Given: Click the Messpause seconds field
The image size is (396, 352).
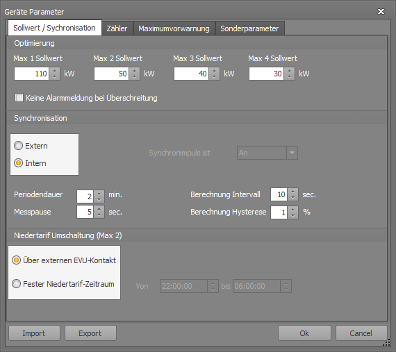Looking at the screenshot, I should (85, 212).
